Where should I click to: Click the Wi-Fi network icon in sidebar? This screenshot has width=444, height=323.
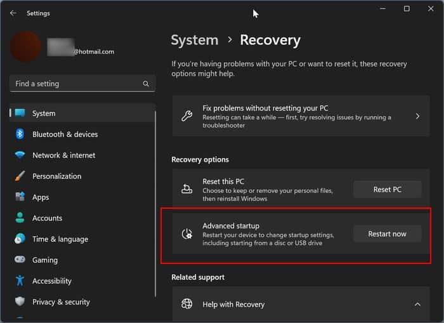click(20, 155)
